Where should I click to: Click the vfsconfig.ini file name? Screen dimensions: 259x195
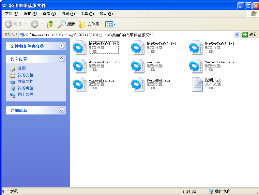101,81
